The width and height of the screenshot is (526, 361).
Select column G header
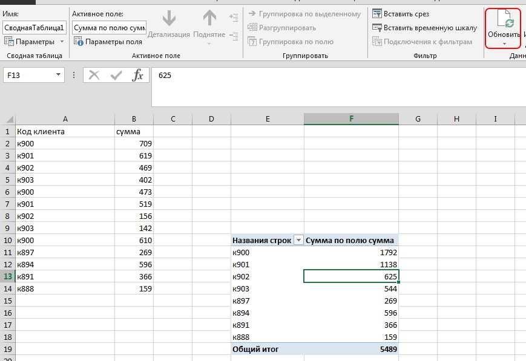418,119
